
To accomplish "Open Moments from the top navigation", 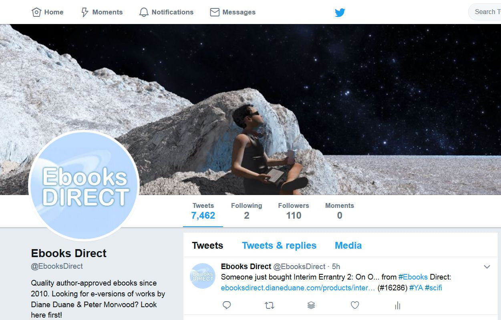I will [x=102, y=12].
